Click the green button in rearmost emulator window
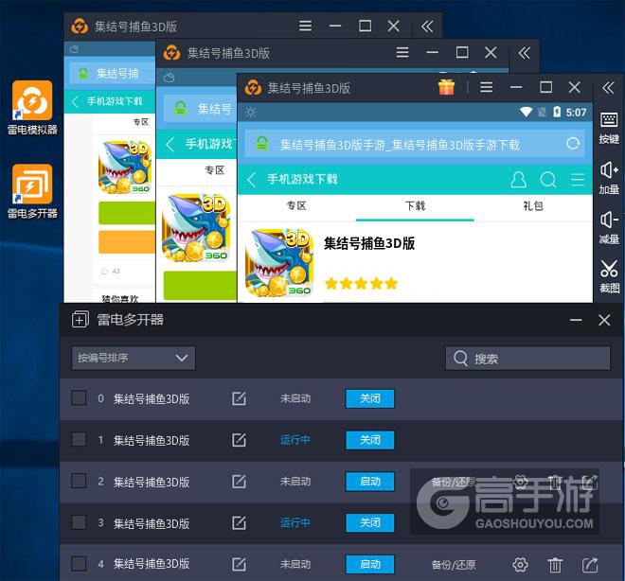The image size is (625, 581). point(127,213)
